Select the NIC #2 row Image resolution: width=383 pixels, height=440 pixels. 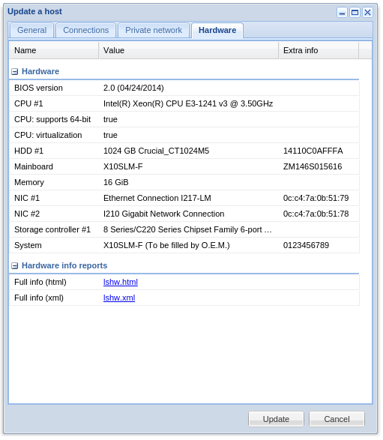coord(184,214)
